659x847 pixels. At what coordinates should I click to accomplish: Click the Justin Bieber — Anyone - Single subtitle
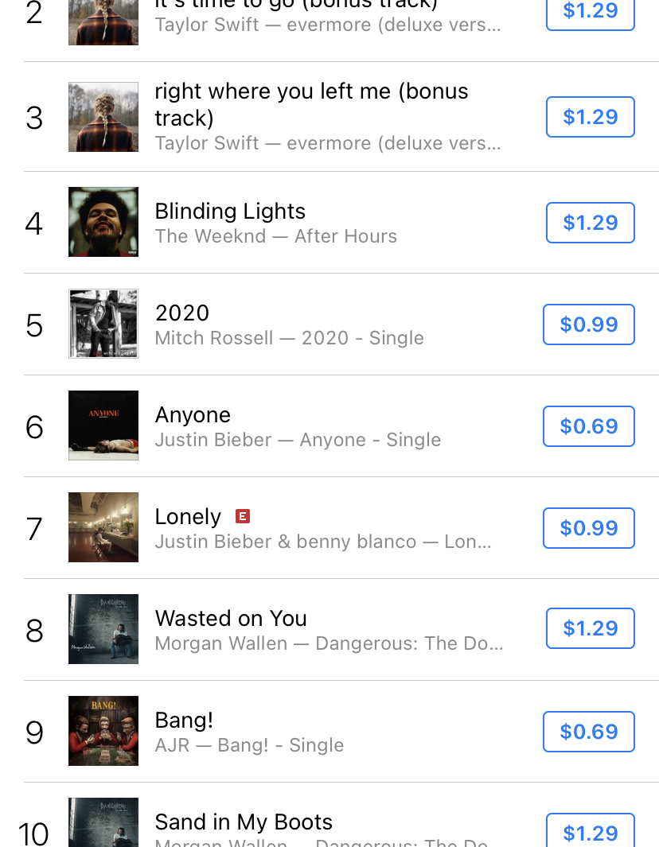[x=298, y=440]
